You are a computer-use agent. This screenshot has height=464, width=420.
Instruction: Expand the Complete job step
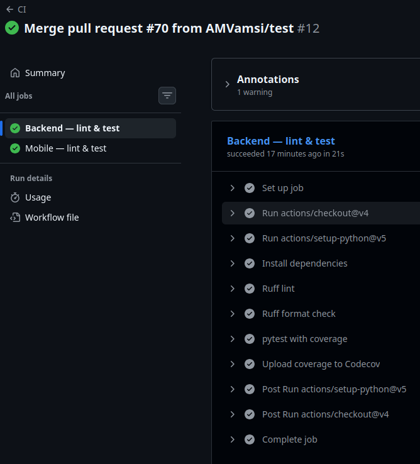(233, 439)
